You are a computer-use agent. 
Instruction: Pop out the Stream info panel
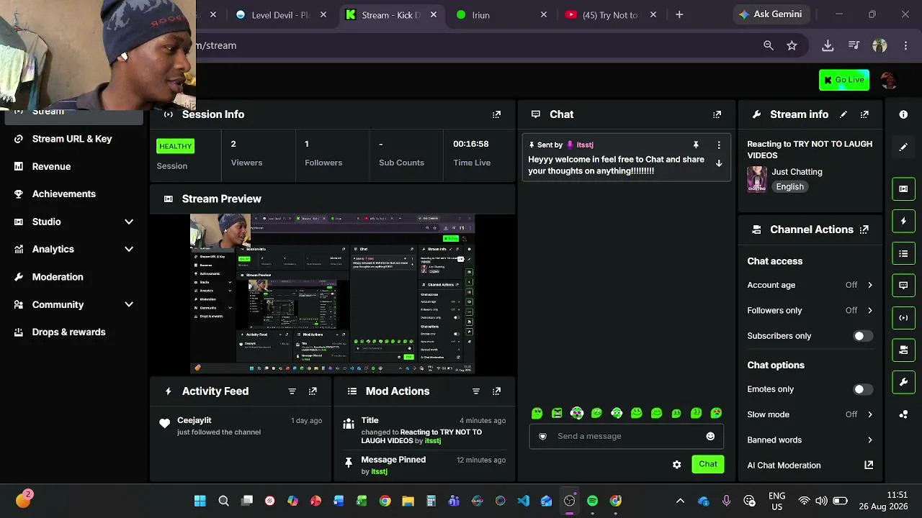[x=864, y=114]
